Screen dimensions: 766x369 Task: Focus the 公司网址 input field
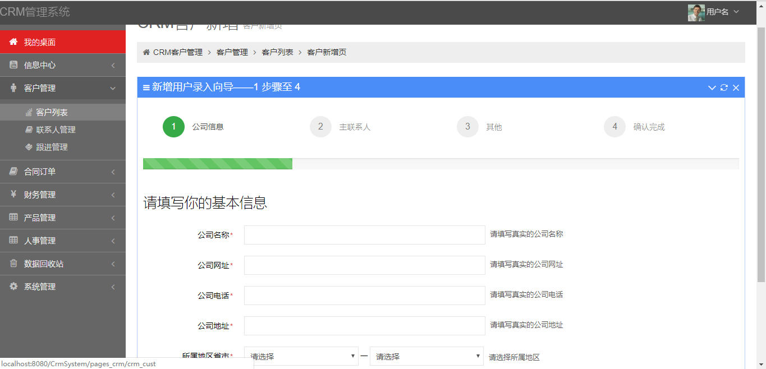[x=365, y=265]
